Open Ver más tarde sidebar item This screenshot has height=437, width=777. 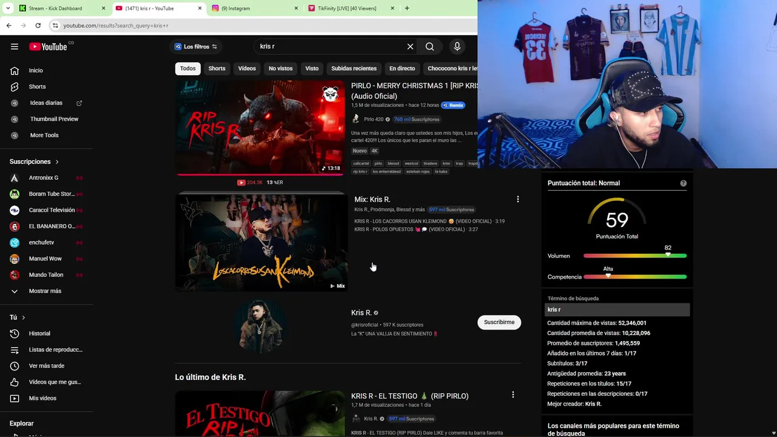[x=46, y=366]
